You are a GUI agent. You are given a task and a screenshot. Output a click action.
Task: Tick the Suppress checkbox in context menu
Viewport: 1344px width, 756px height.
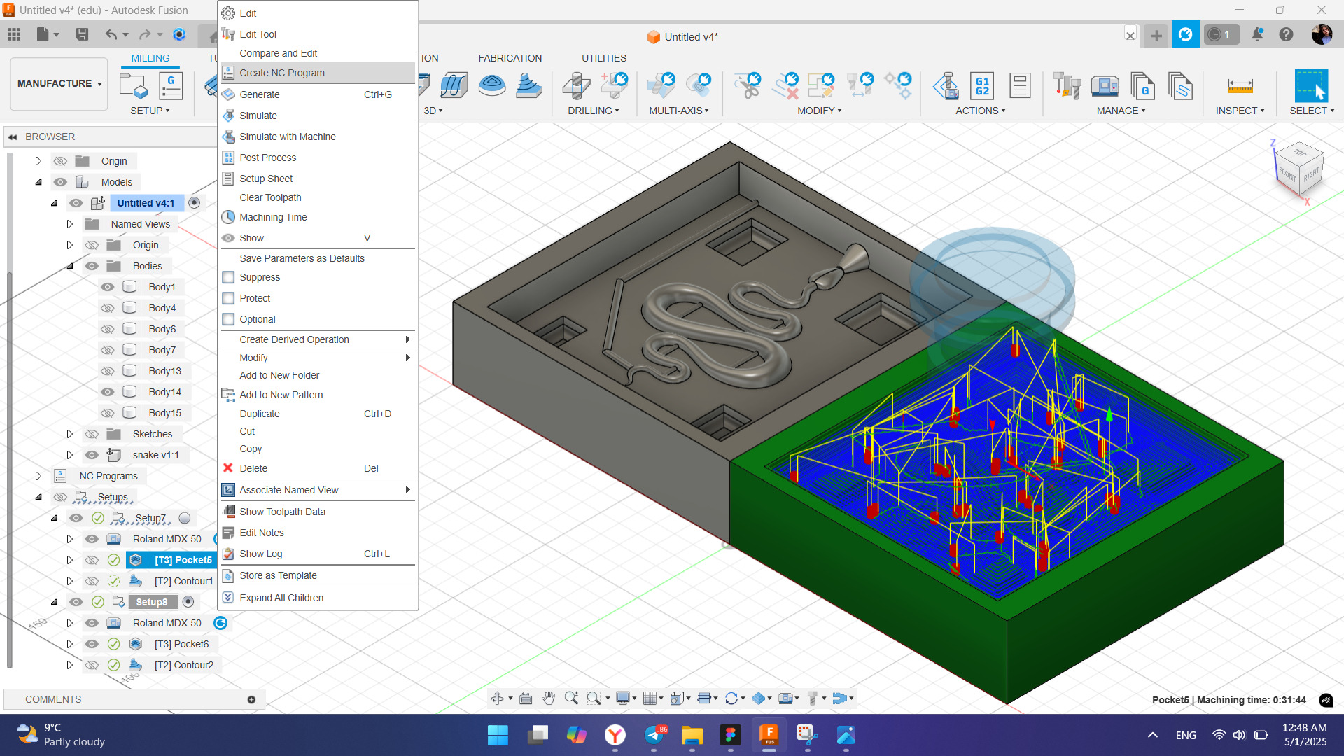228,277
